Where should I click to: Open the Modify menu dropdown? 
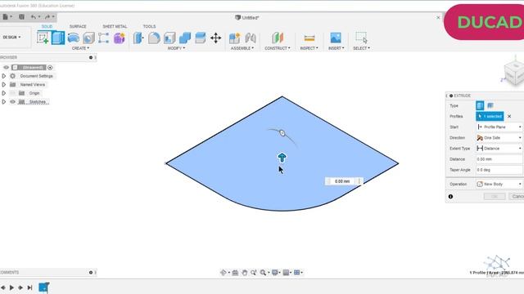tap(176, 48)
